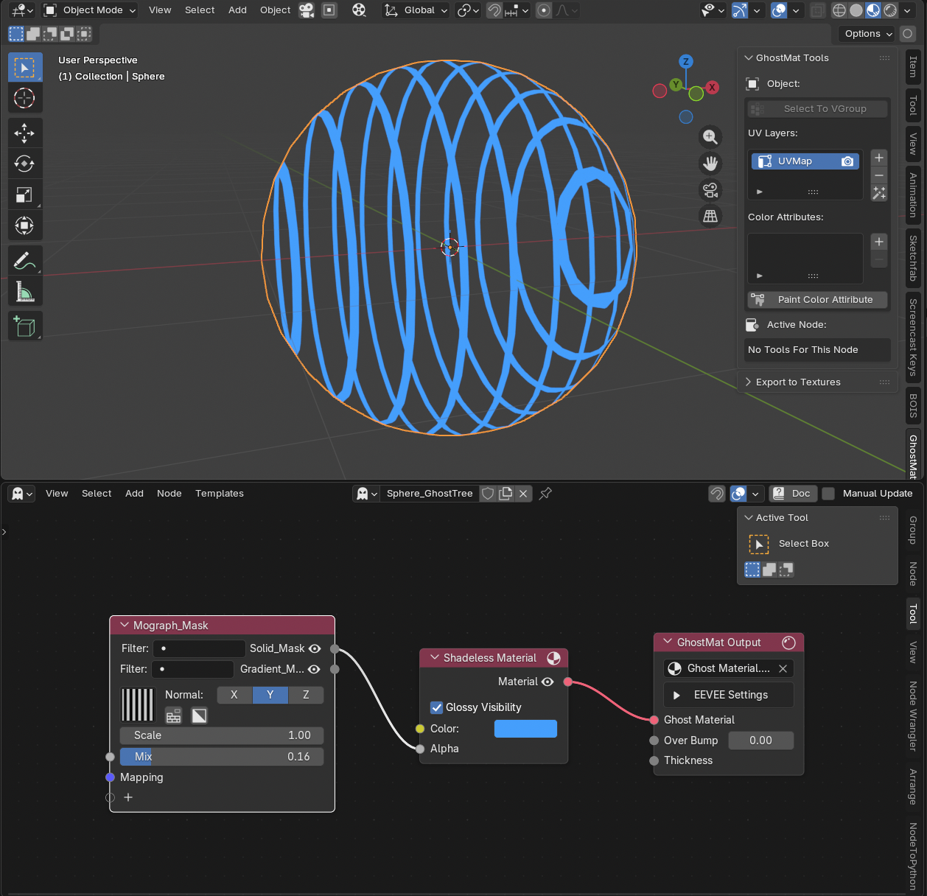Click the pin icon beside Sphere_GhostTree
Image resolution: width=927 pixels, height=896 pixels.
545,494
